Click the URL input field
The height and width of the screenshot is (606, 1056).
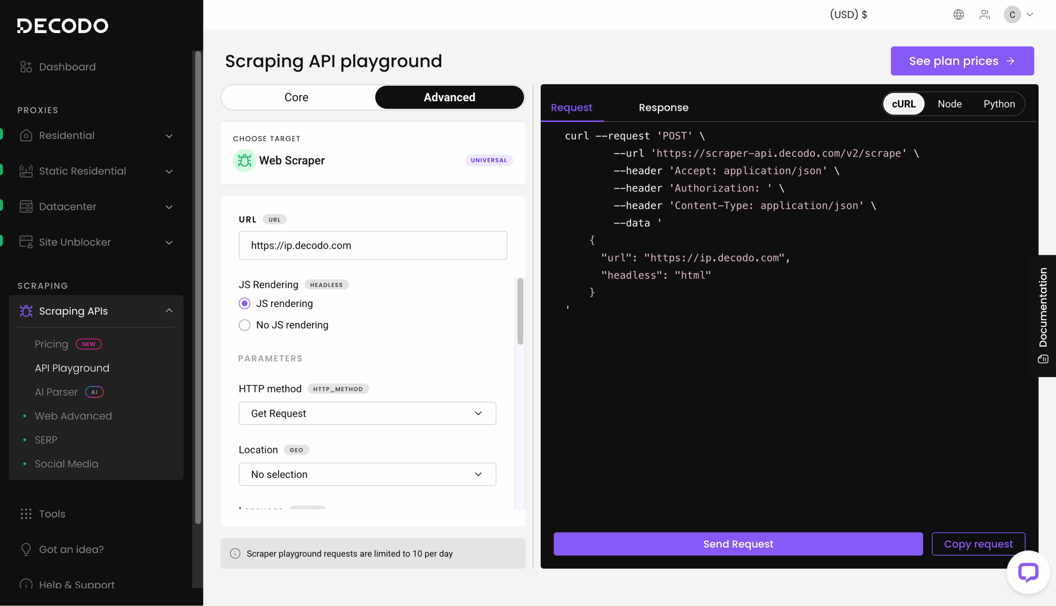click(373, 245)
